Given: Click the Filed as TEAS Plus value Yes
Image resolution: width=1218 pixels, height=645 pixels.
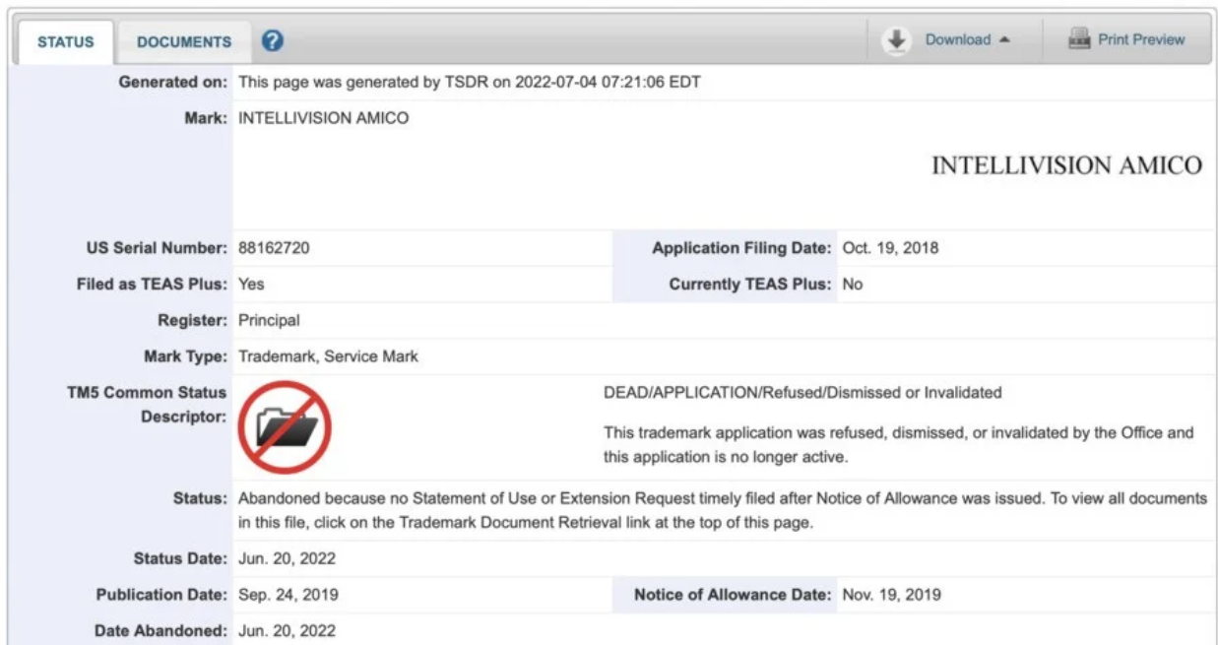Looking at the screenshot, I should pyautogui.click(x=251, y=285).
